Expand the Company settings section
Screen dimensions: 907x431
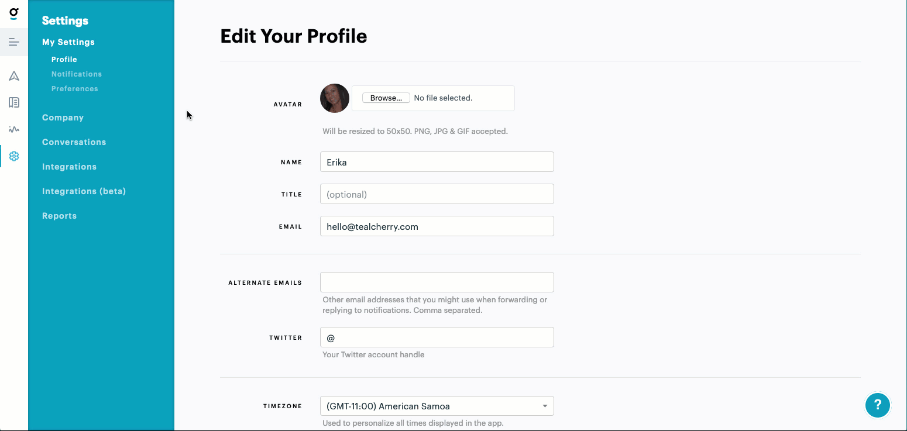[x=63, y=118]
